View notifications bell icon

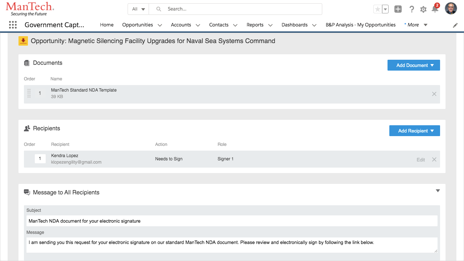click(435, 9)
